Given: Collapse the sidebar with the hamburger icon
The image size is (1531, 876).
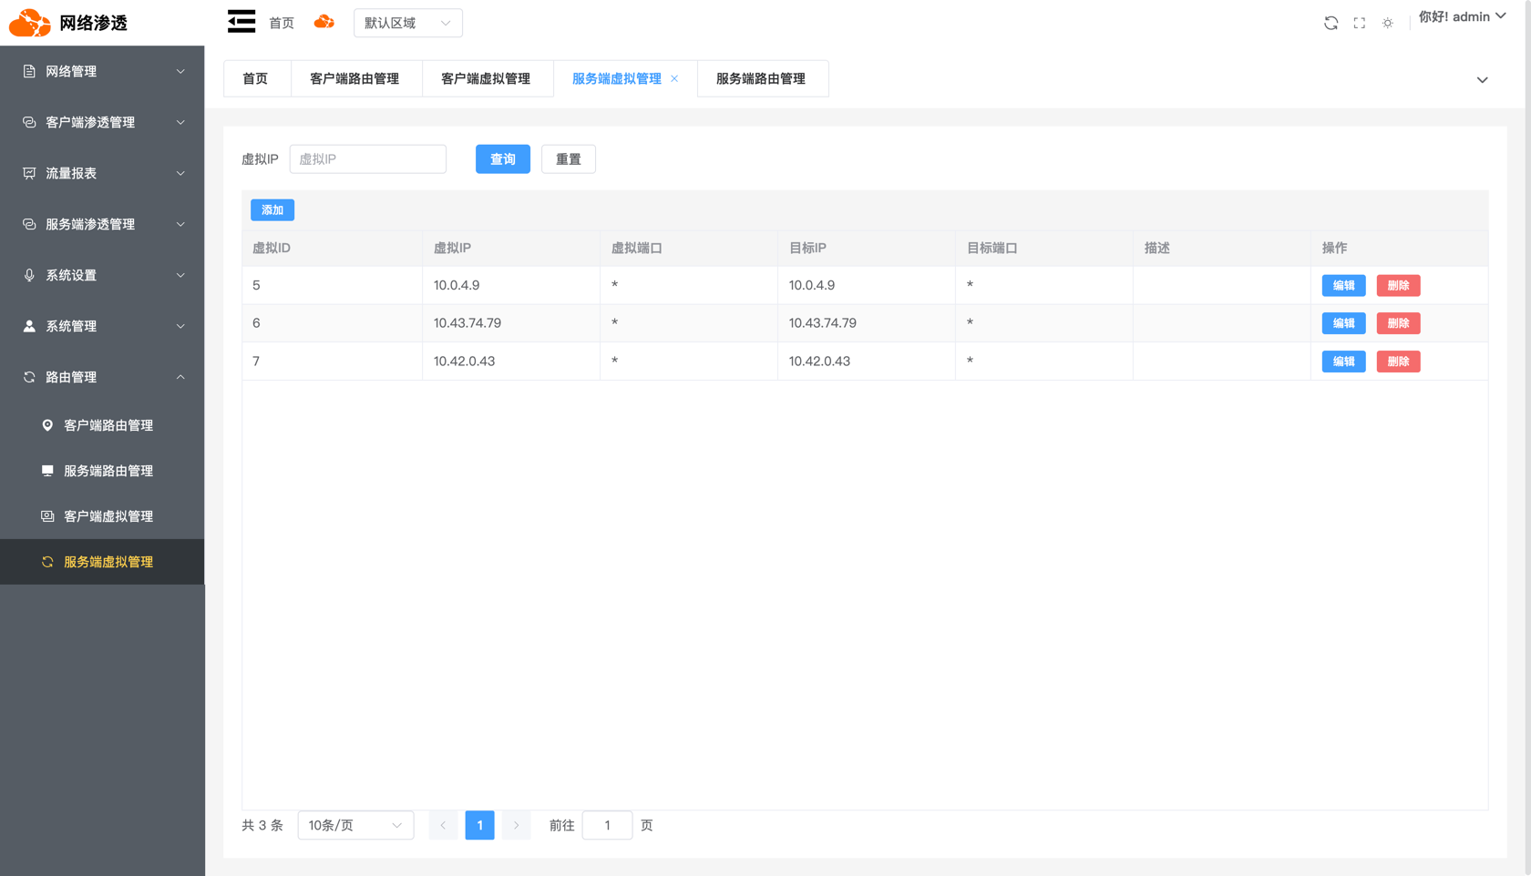Looking at the screenshot, I should pyautogui.click(x=241, y=22).
